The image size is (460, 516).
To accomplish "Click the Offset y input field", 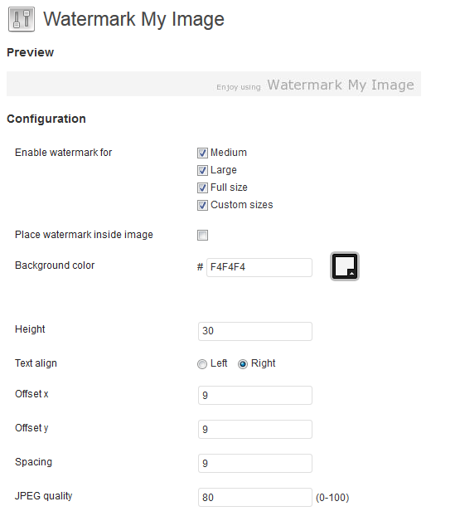I will point(255,429).
